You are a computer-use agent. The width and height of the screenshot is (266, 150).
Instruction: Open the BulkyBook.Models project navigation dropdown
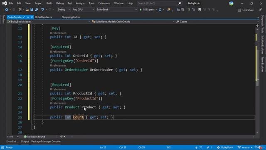[49, 22]
